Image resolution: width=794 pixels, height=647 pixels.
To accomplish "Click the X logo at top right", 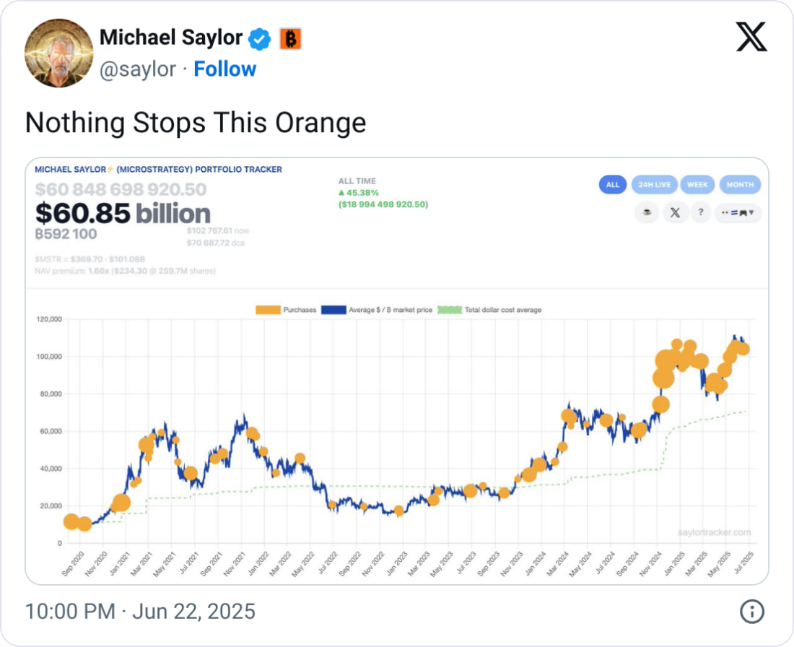I will point(753,38).
